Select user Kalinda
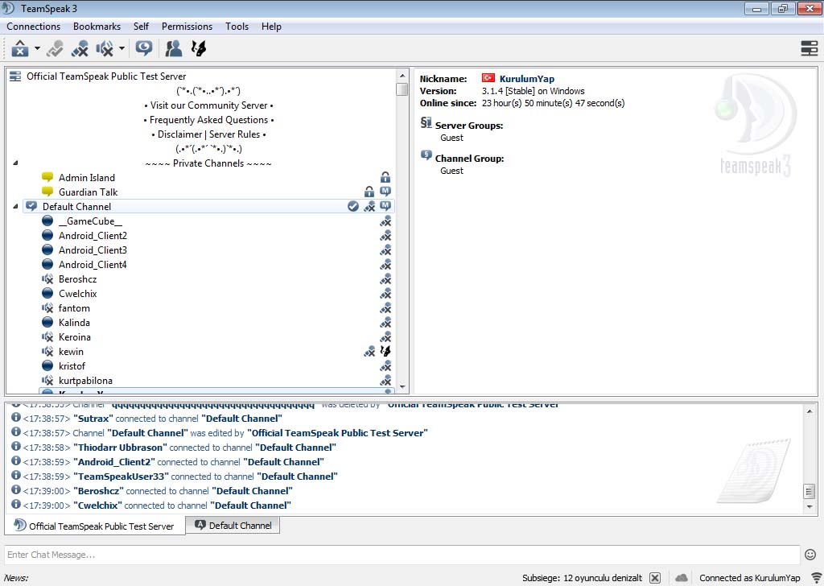The image size is (824, 586). (x=74, y=323)
